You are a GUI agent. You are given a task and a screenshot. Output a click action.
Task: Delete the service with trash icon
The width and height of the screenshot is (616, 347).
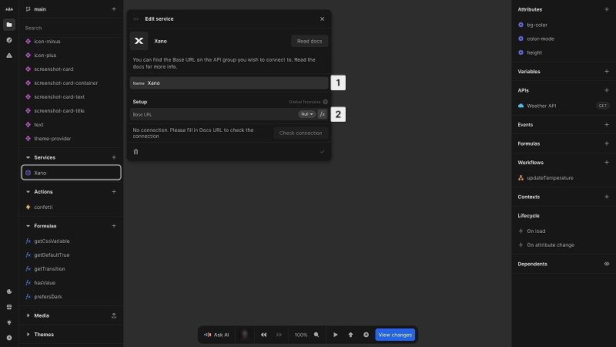pyautogui.click(x=136, y=151)
